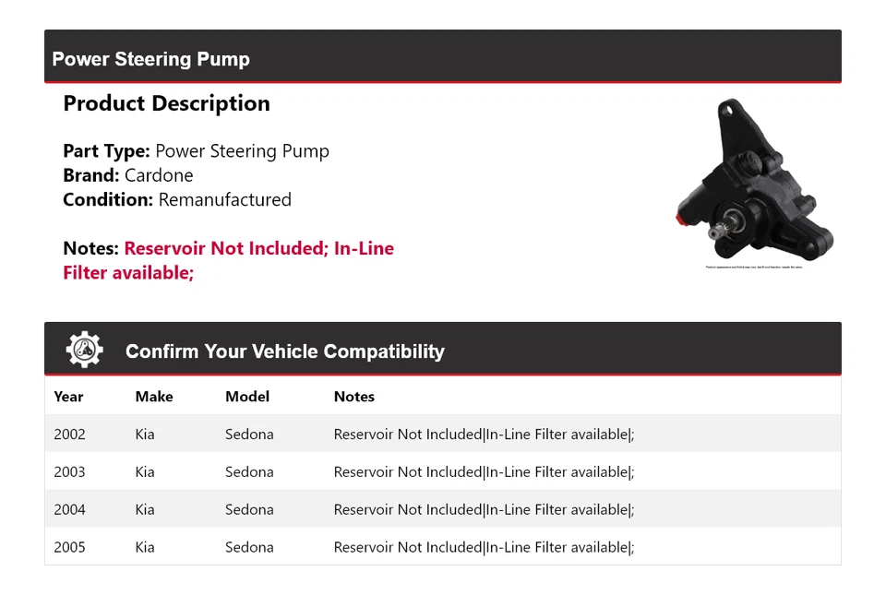The height and width of the screenshot is (595, 886).
Task: Click the Make column header
Action: (x=154, y=397)
